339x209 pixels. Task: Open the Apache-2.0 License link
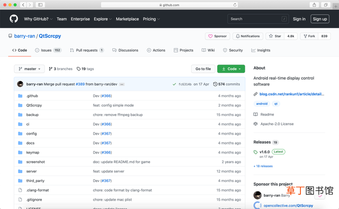click(x=273, y=124)
